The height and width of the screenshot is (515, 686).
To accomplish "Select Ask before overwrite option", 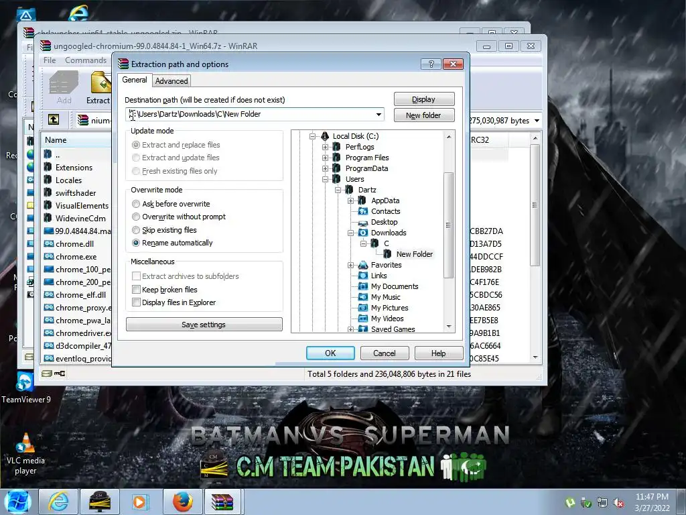I will tap(136, 204).
